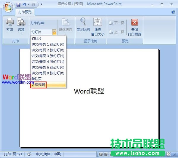Select Notes Pages (备注页) option
The width and height of the screenshot is (178, 158).
pyautogui.click(x=37, y=79)
